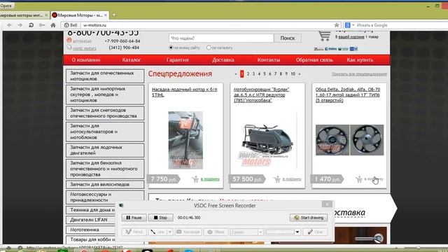448x252 pixels.
Task: Go to next special offers page arrow
Action: point(300,74)
